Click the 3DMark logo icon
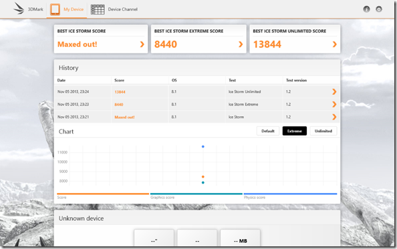The image size is (397, 249). click(x=19, y=8)
